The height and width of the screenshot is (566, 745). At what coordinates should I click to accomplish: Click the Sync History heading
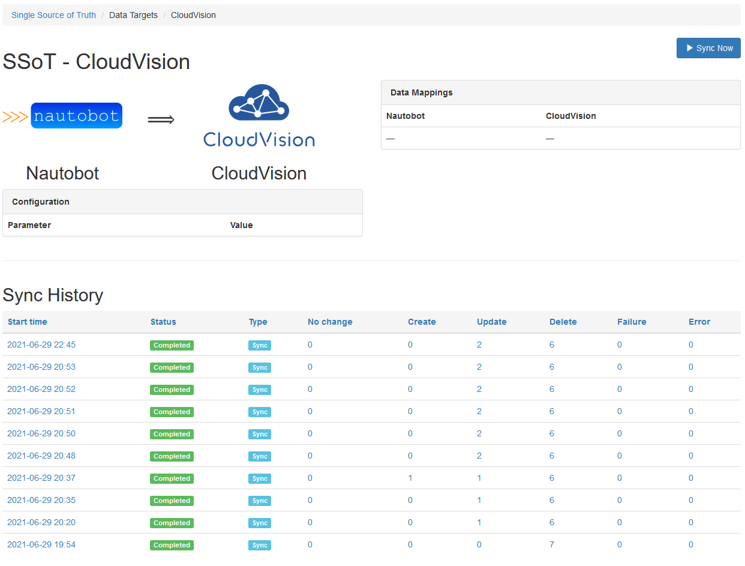click(x=53, y=295)
